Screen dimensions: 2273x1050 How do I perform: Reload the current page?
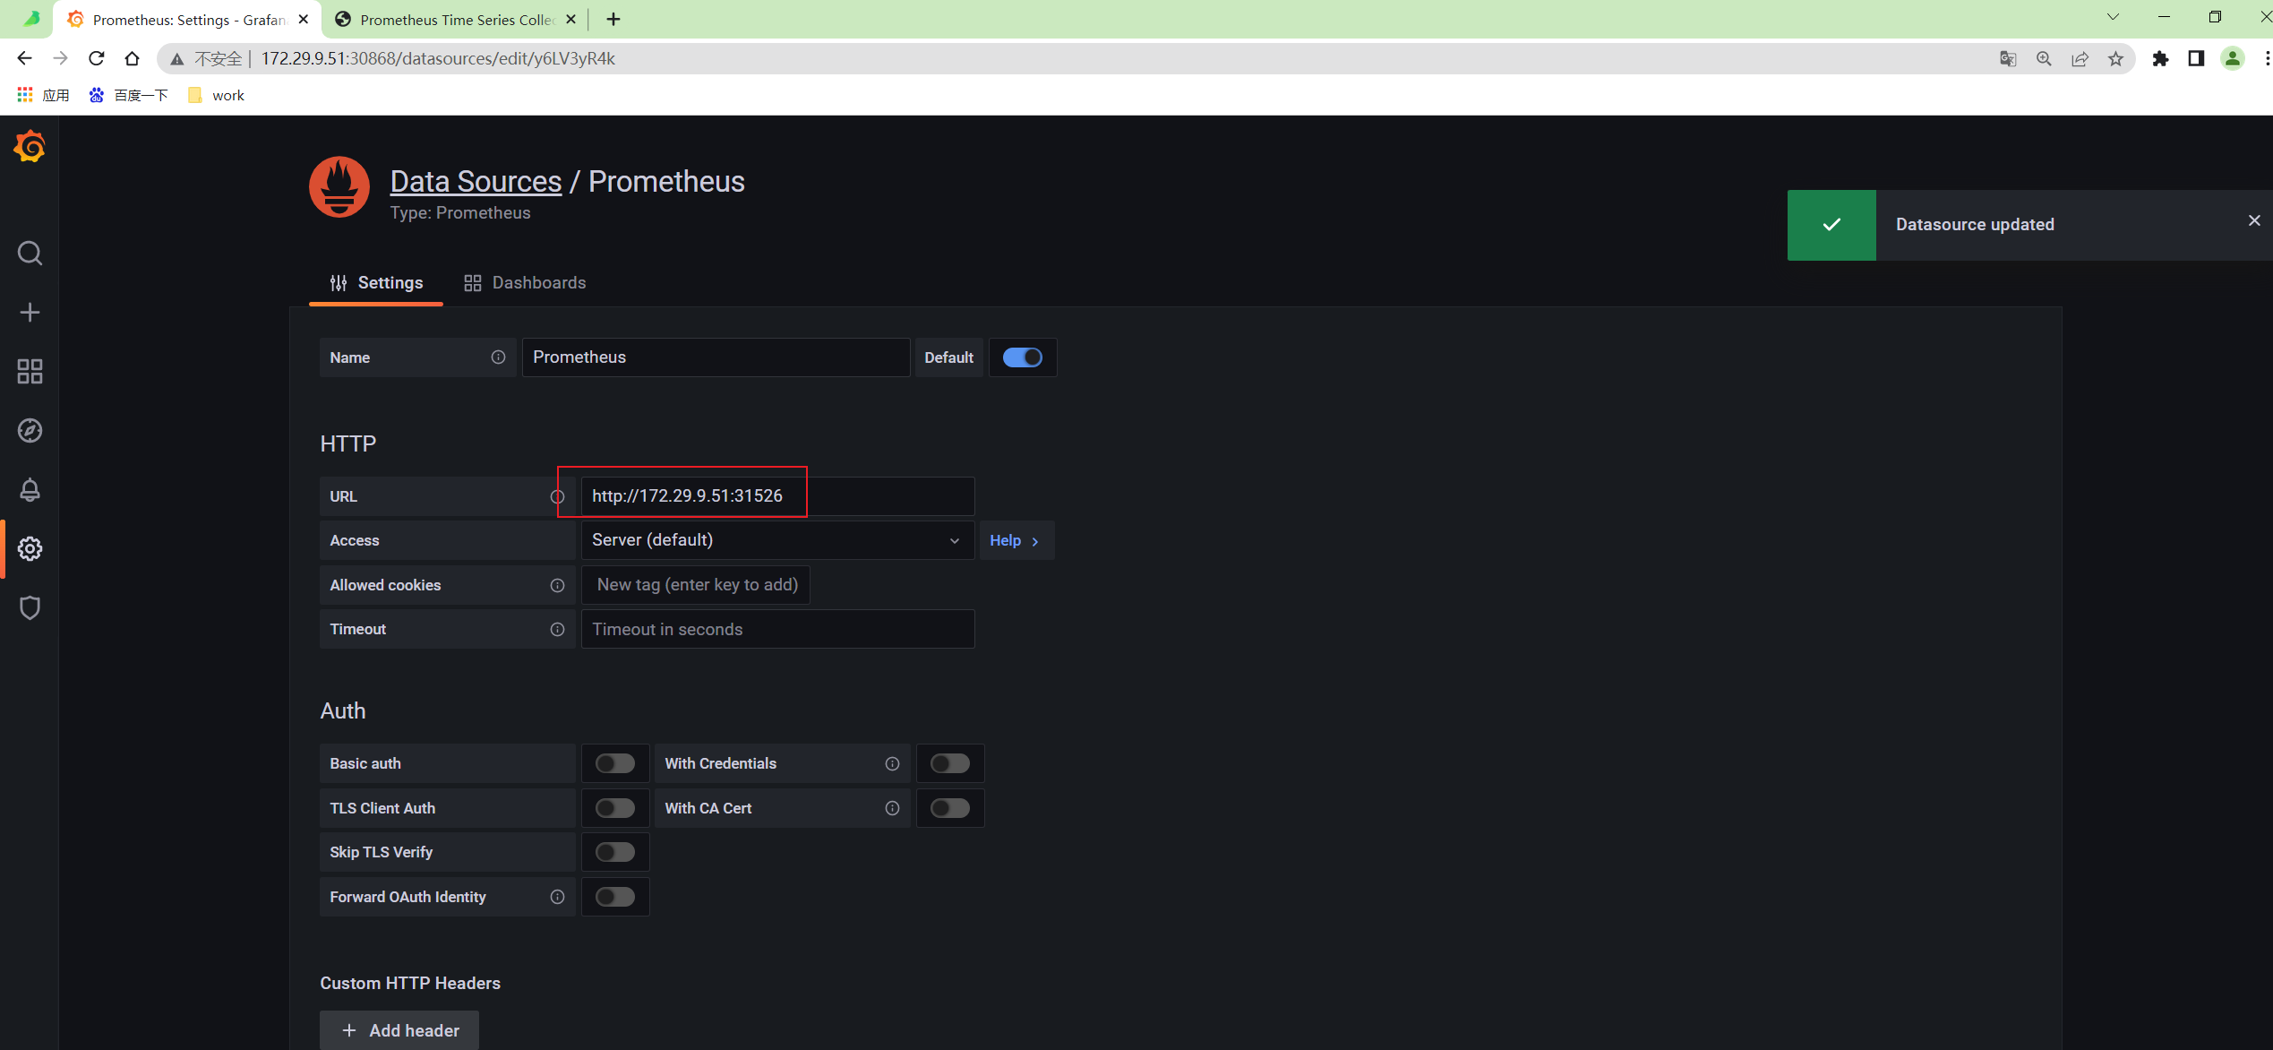tap(96, 58)
